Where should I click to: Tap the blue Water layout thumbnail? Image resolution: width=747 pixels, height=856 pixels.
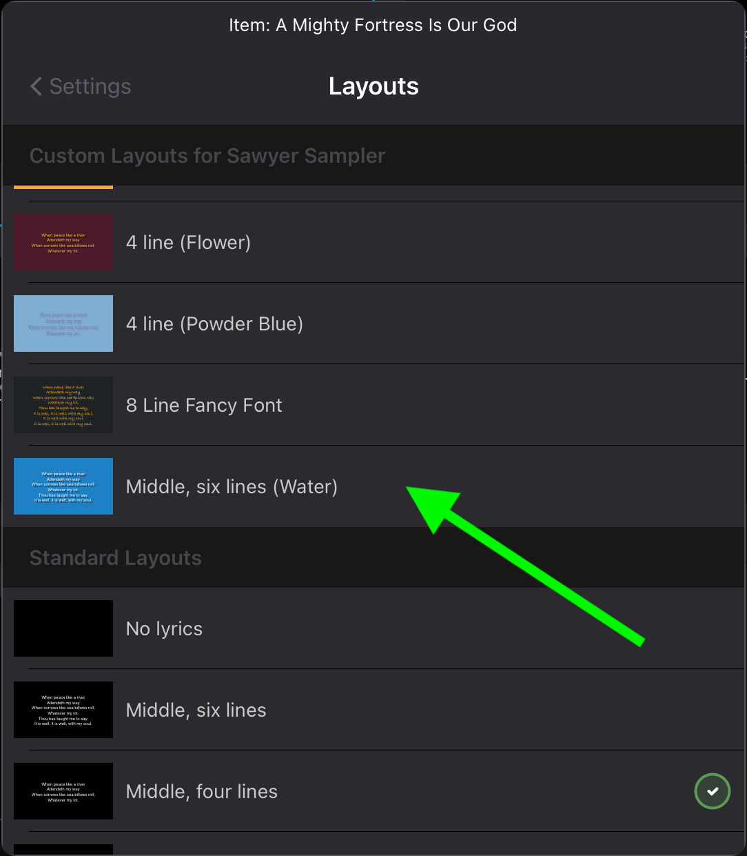click(x=63, y=486)
